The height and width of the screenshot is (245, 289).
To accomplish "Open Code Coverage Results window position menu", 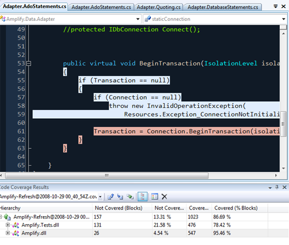I will point(270,188).
